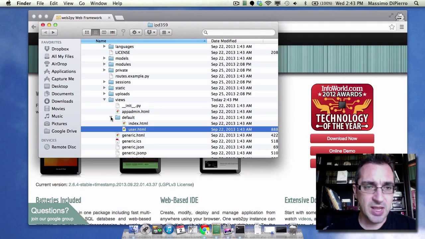The image size is (425, 239).
Task: Select All My Files in sidebar
Action: click(62, 56)
